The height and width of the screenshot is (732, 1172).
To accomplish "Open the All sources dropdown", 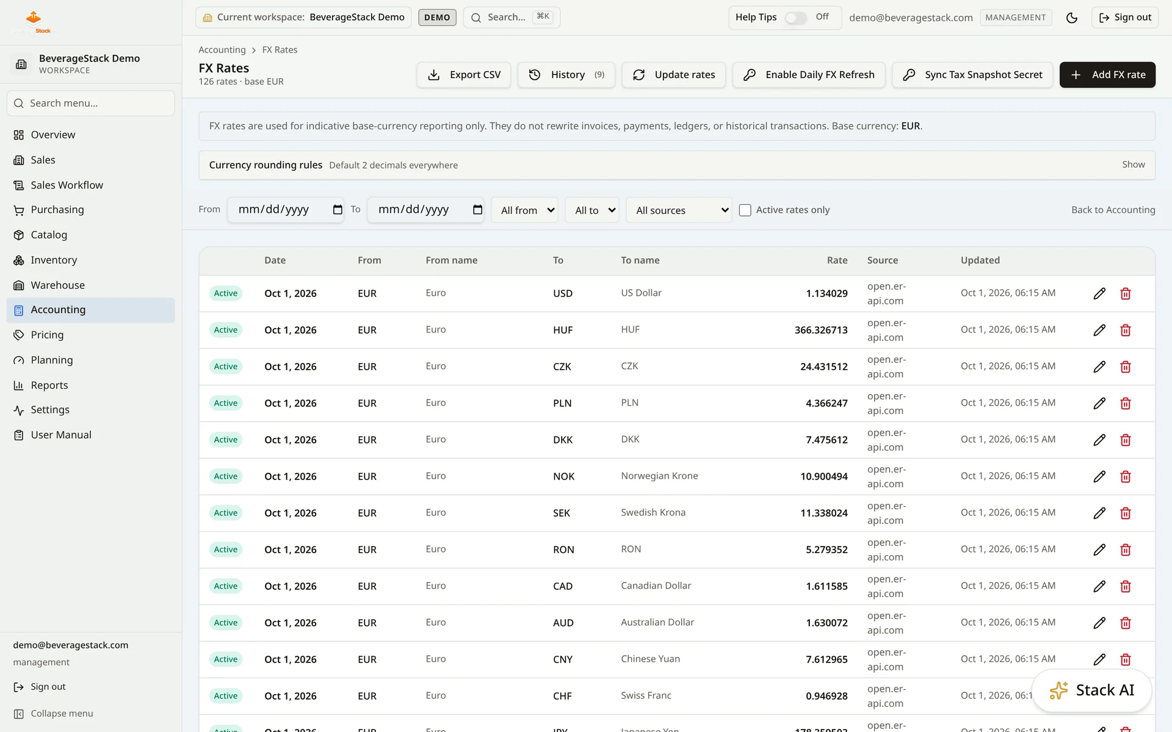I will tap(679, 210).
